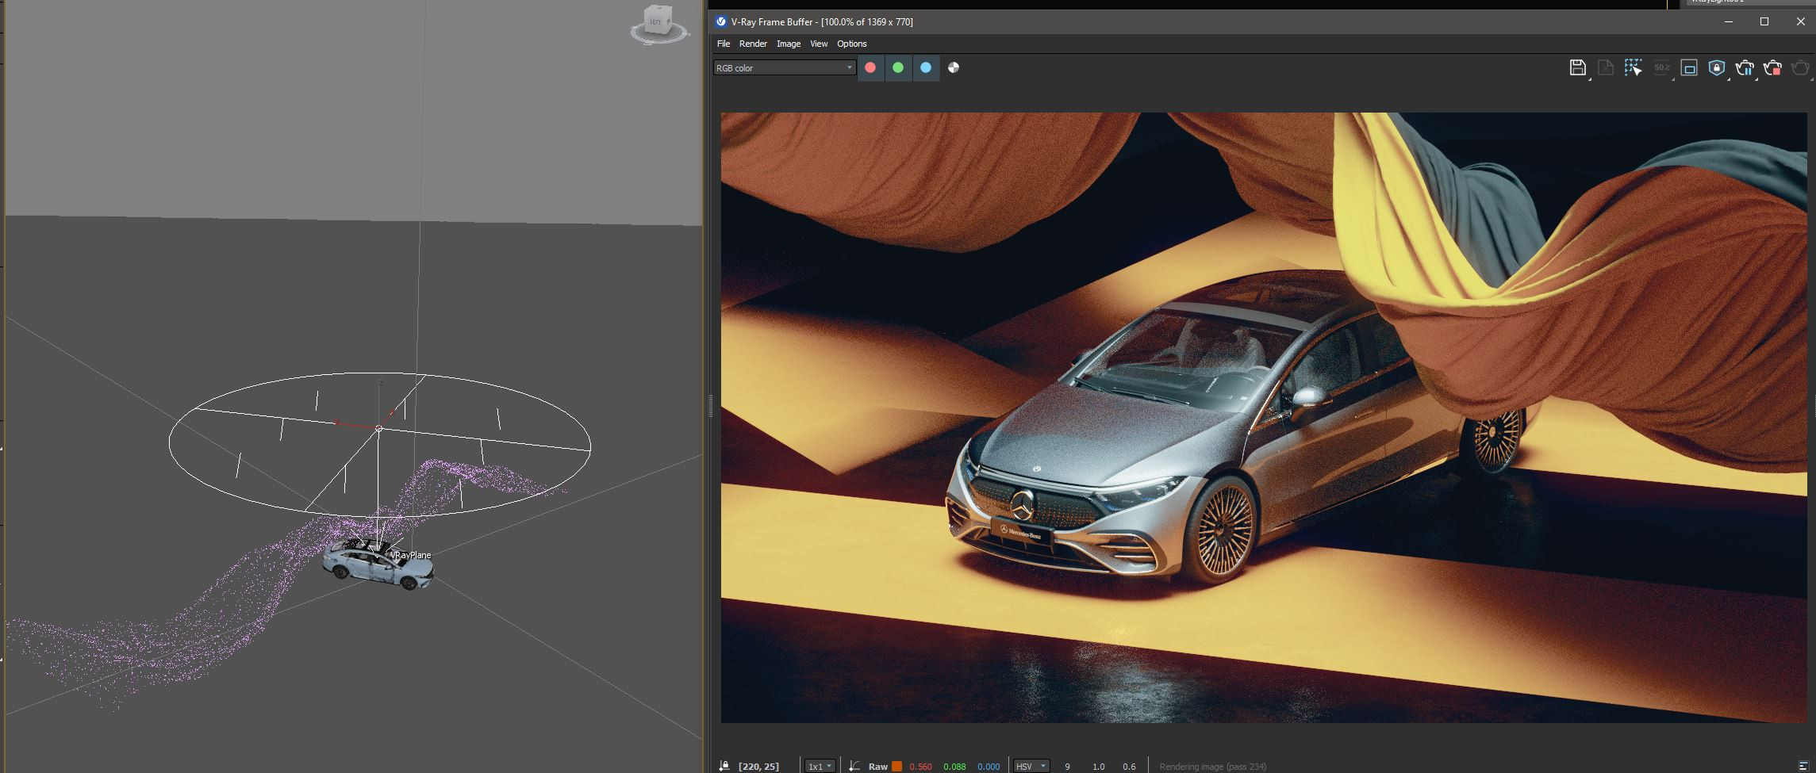Open the View menu
1816x773 pixels.
(x=819, y=44)
